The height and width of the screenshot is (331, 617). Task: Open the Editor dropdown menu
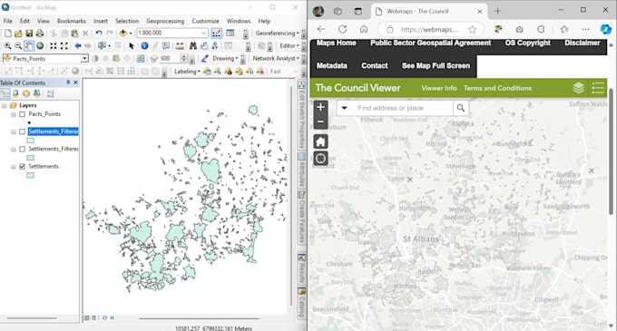click(289, 45)
